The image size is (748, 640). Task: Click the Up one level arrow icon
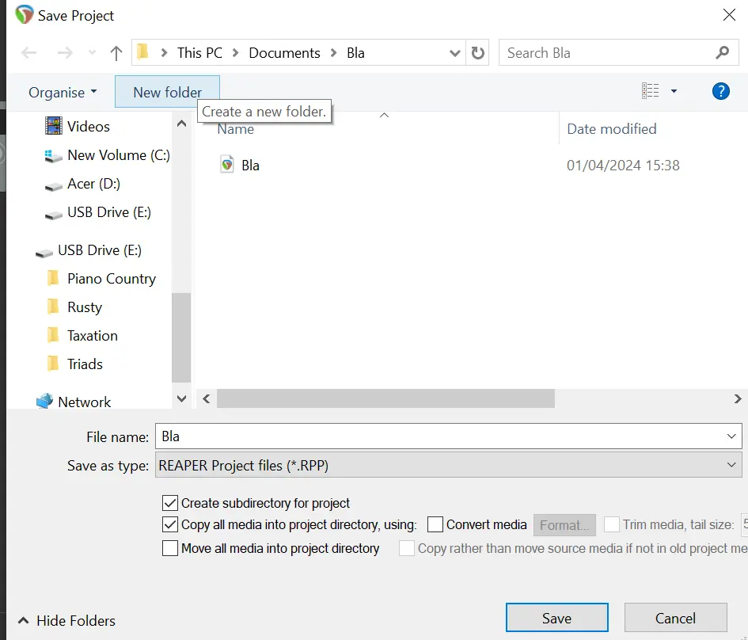(x=116, y=53)
